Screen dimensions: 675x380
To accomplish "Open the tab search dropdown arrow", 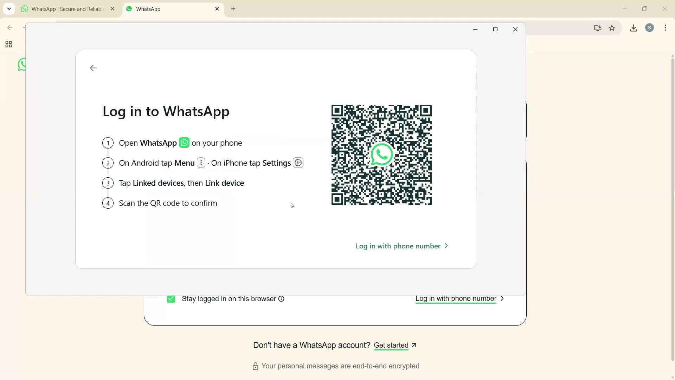I will pyautogui.click(x=9, y=9).
